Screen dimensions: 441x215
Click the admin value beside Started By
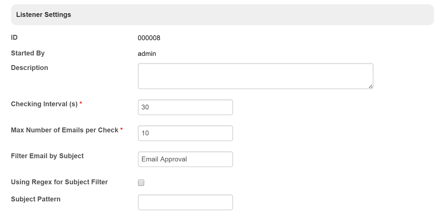click(x=147, y=54)
